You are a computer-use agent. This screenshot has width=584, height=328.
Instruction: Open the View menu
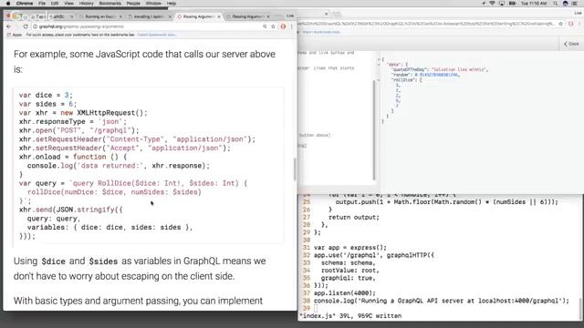[69, 4]
